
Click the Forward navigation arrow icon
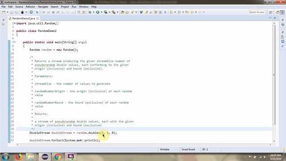(200, 12)
